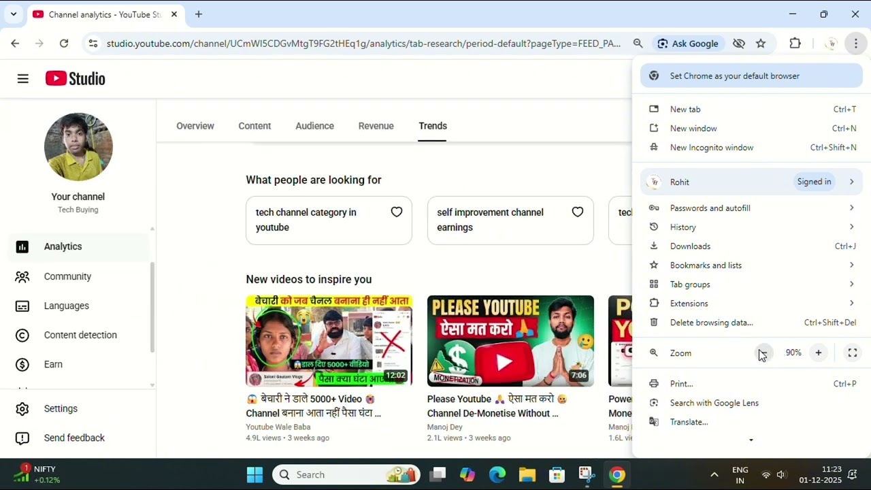Click the Ask Google button
Screen dimensions: 871x490
point(687,44)
